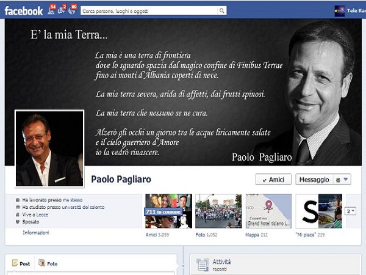Screen dimensions: 366x275
Task: Click the Attività recenti icon
Action: pyautogui.click(x=203, y=265)
